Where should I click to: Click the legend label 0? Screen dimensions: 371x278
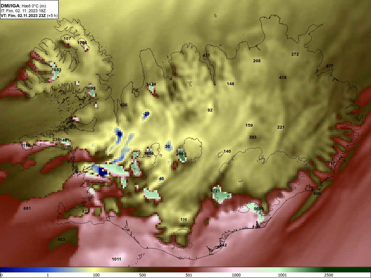1,275
